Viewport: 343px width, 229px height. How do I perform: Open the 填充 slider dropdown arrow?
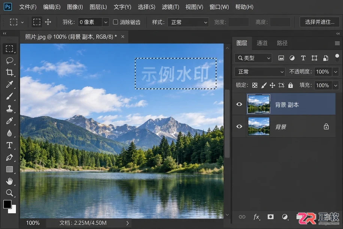(336, 85)
